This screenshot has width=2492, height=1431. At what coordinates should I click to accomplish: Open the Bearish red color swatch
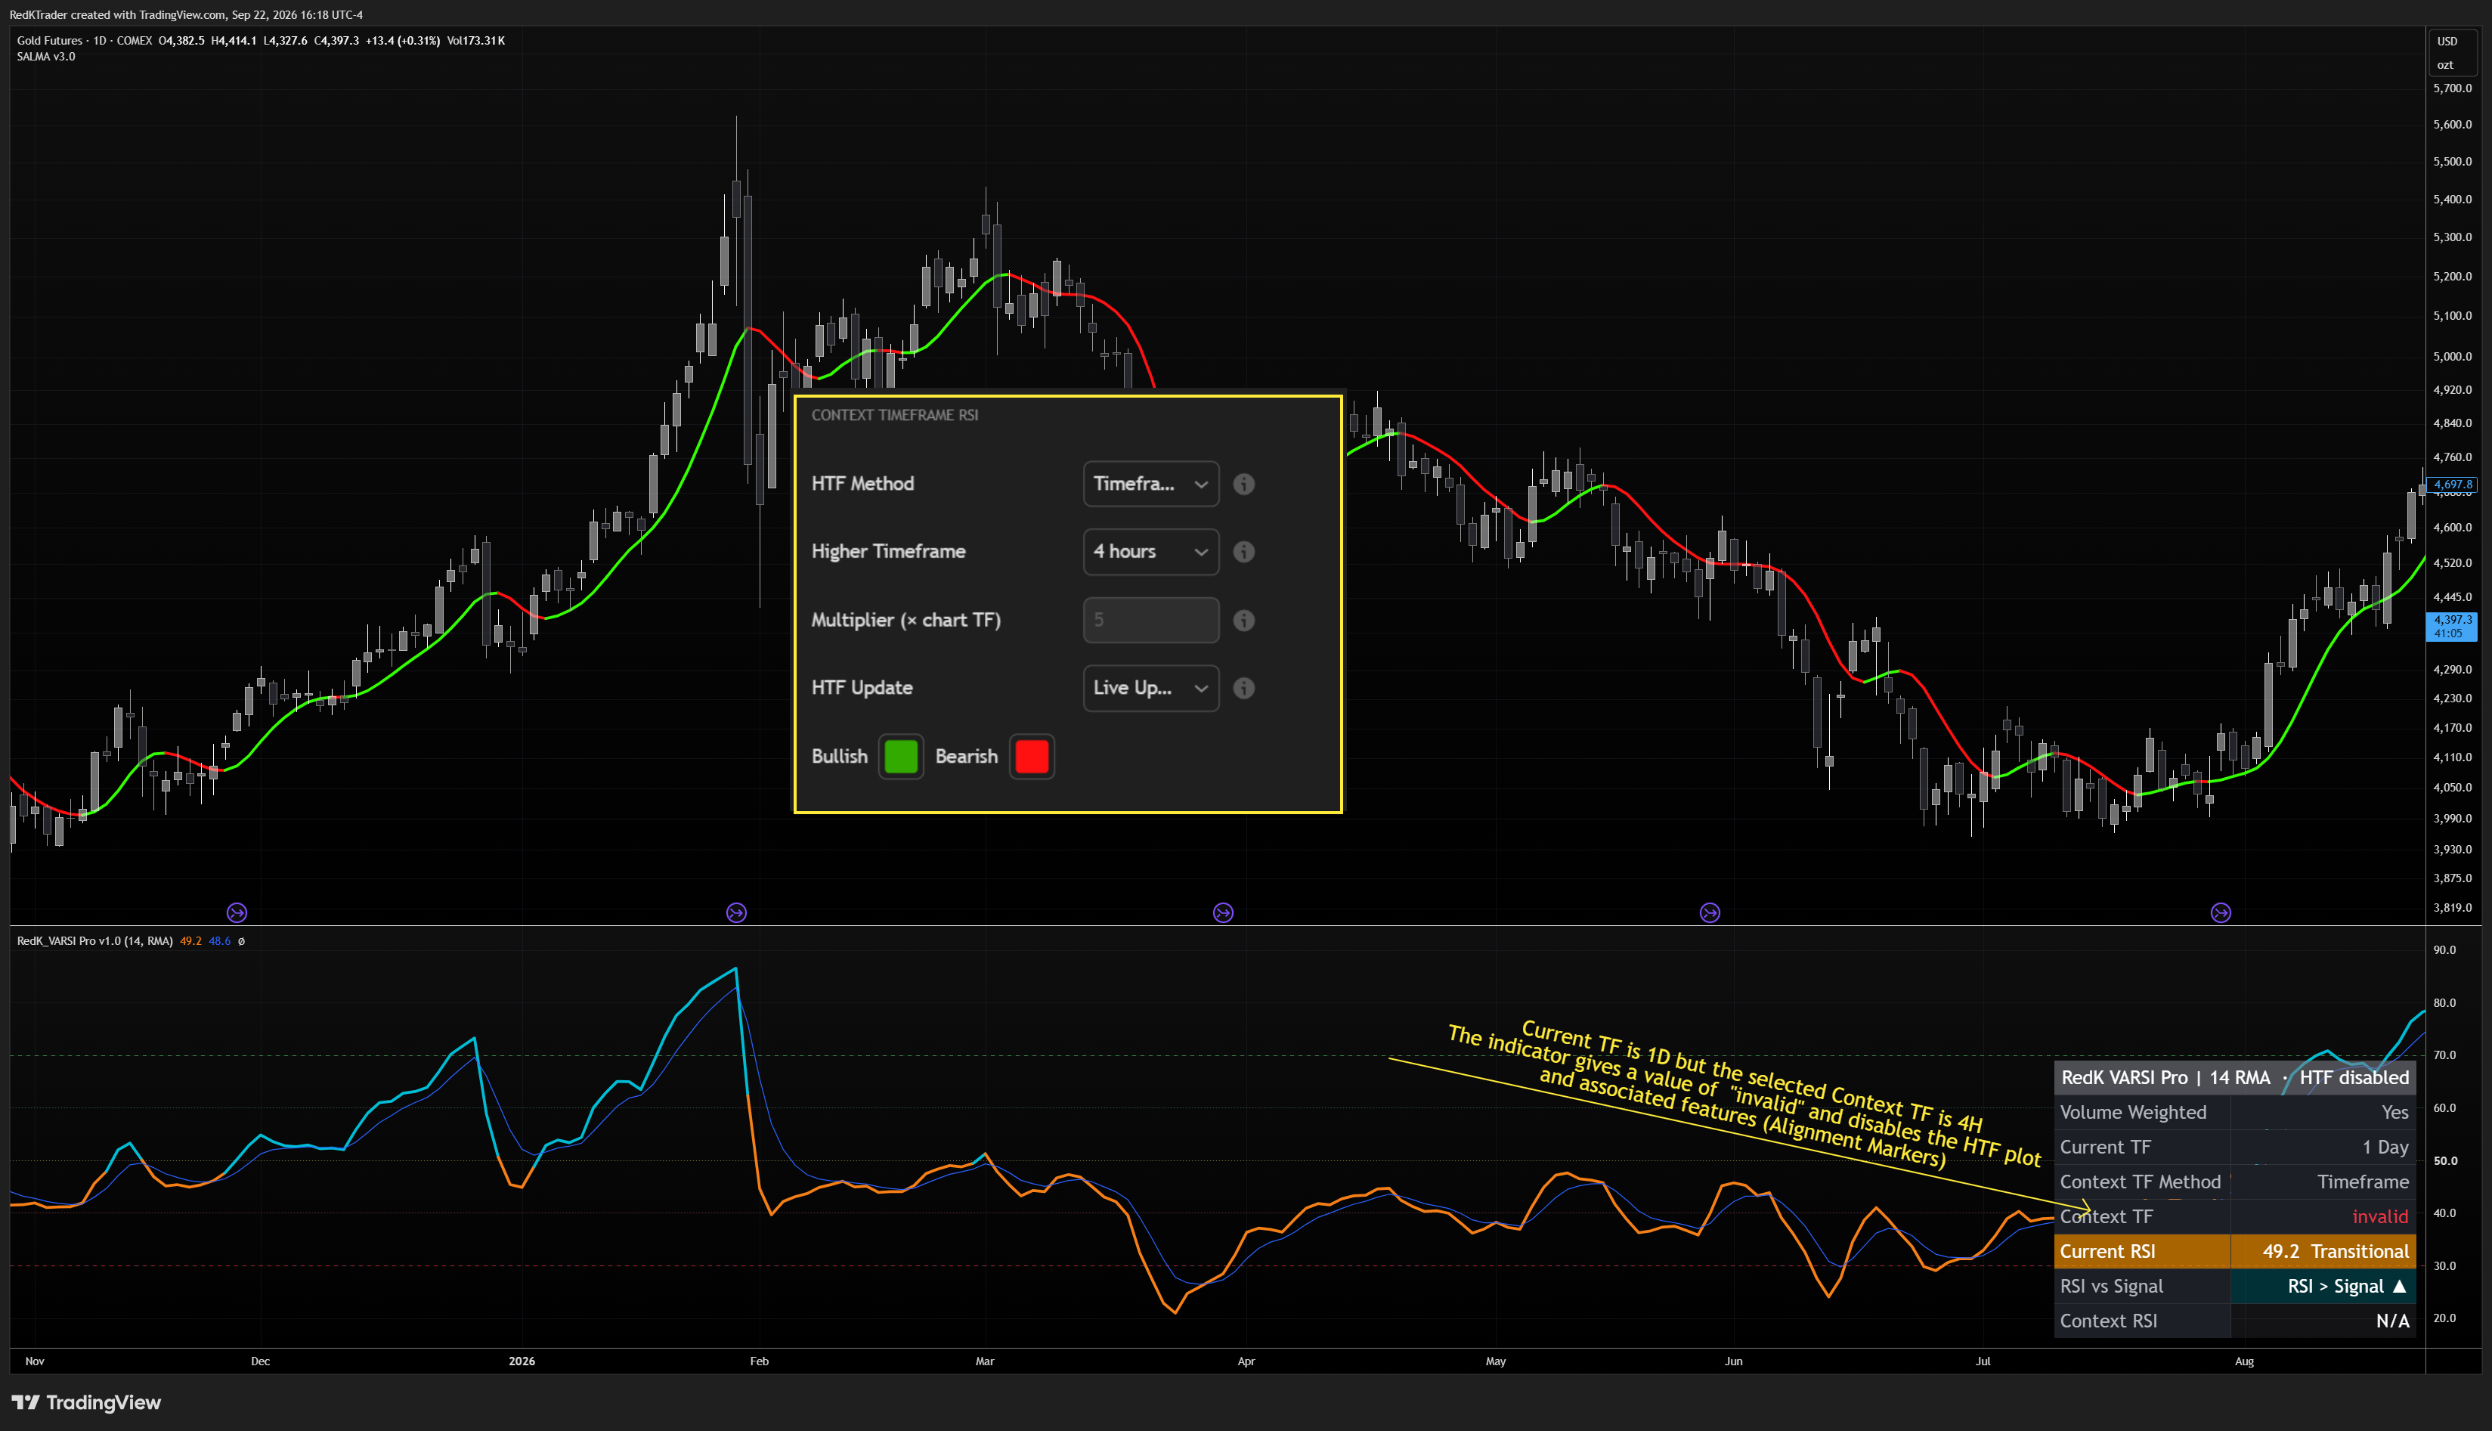[x=1032, y=757]
